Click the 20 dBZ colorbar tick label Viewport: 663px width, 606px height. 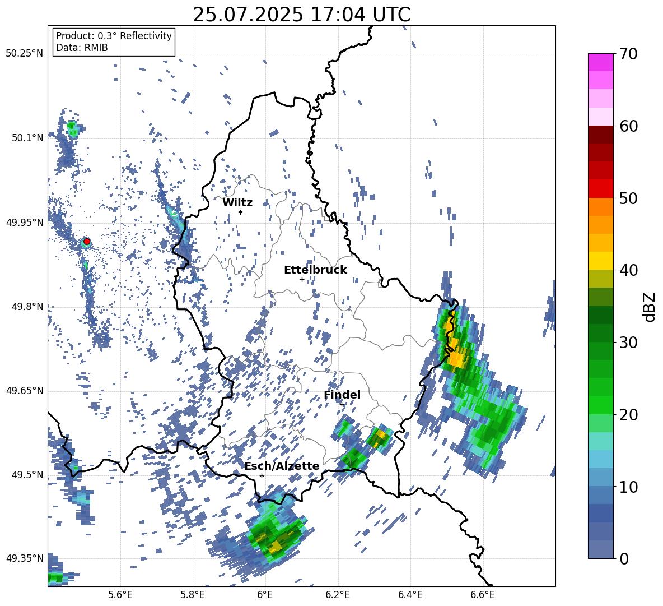628,414
